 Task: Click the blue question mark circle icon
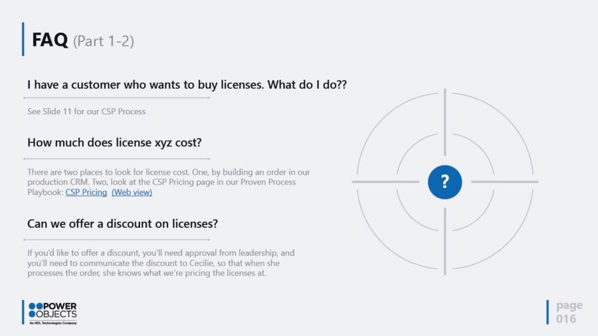pos(445,182)
